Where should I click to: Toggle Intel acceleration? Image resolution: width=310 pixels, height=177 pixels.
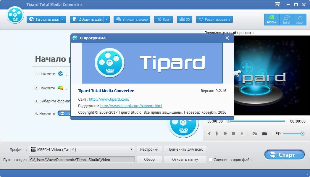(286, 20)
